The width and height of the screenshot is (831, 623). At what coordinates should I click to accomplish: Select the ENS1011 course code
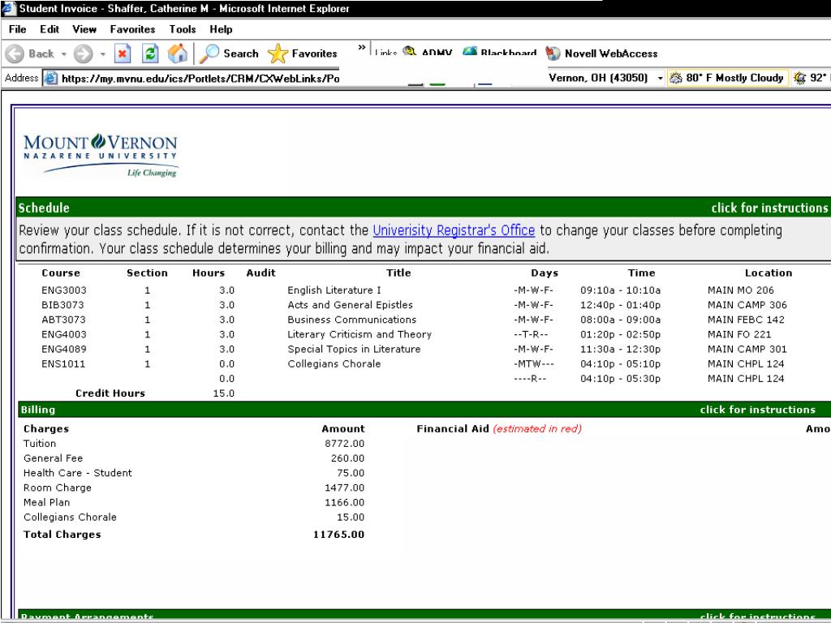63,364
